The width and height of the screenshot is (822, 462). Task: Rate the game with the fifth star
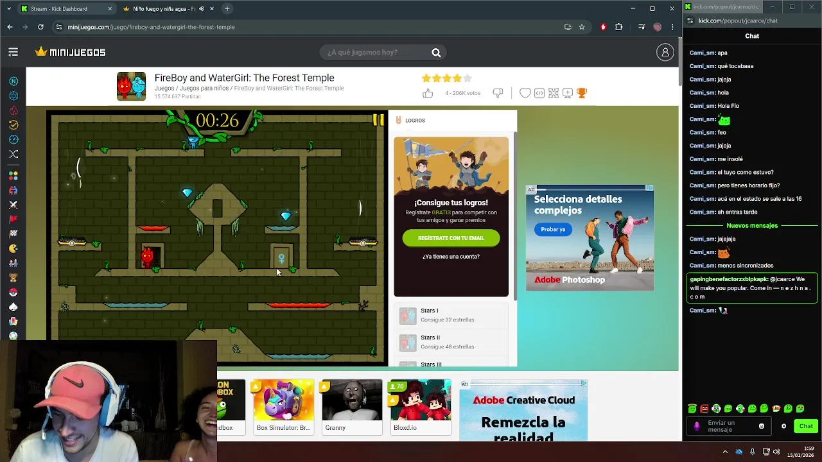tap(467, 78)
